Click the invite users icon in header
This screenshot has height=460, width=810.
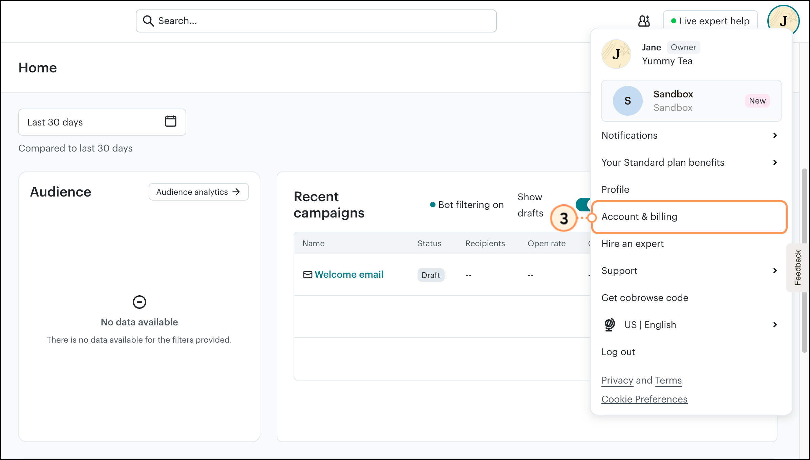(644, 21)
